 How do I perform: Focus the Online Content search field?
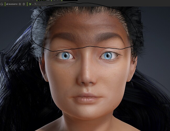[x=52, y=4]
